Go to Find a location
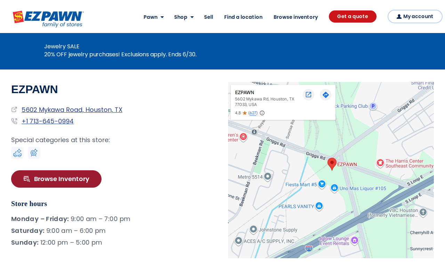This screenshot has width=445, height=278. click(x=243, y=17)
